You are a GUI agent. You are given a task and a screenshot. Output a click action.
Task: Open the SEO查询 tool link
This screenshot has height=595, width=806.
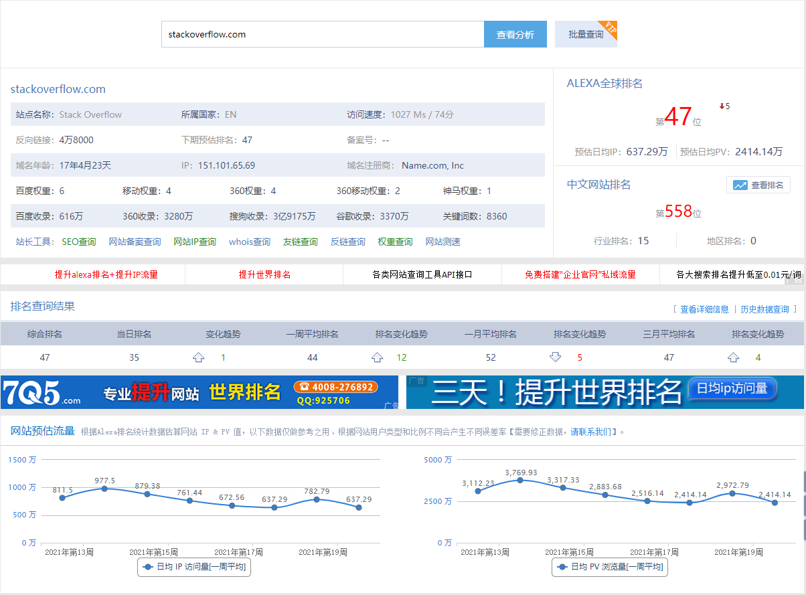tap(79, 242)
